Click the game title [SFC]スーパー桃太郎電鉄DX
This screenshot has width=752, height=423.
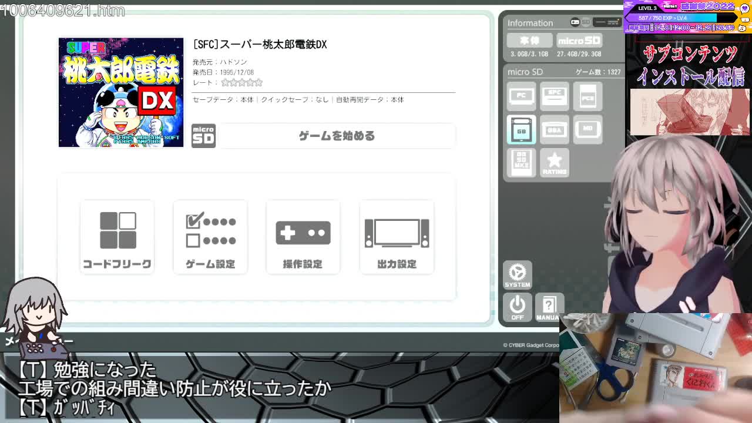260,45
